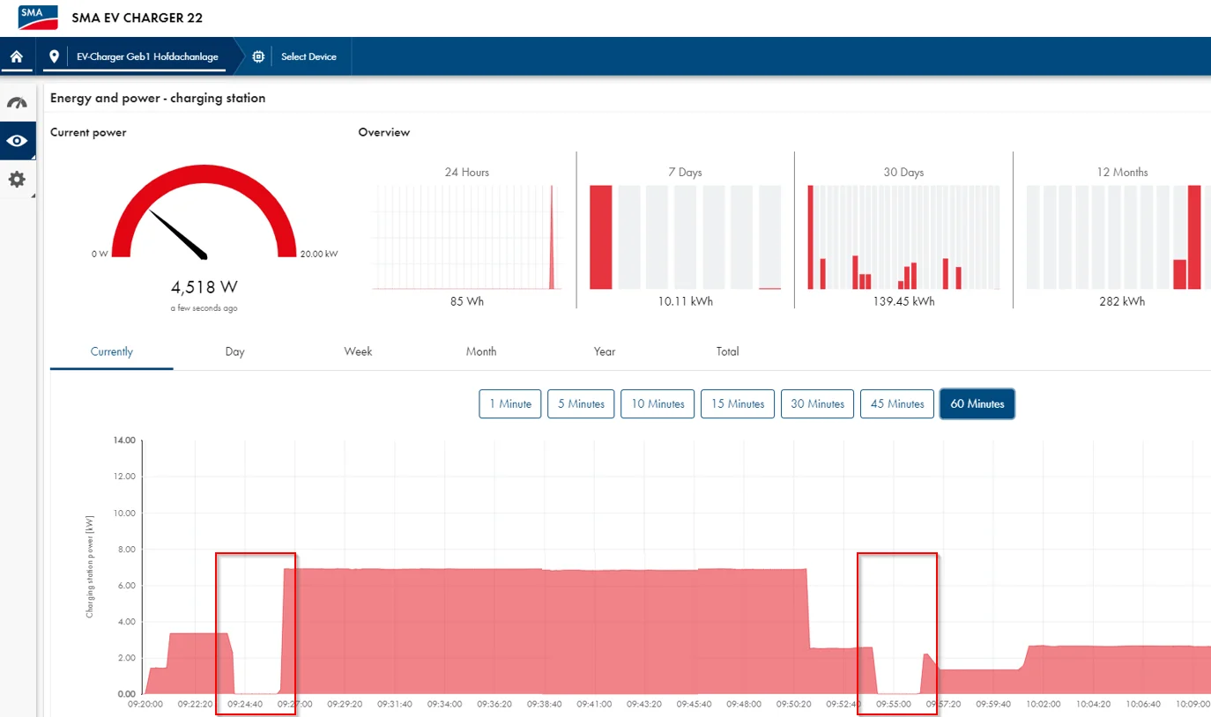Switch to the Week tab

coord(358,351)
